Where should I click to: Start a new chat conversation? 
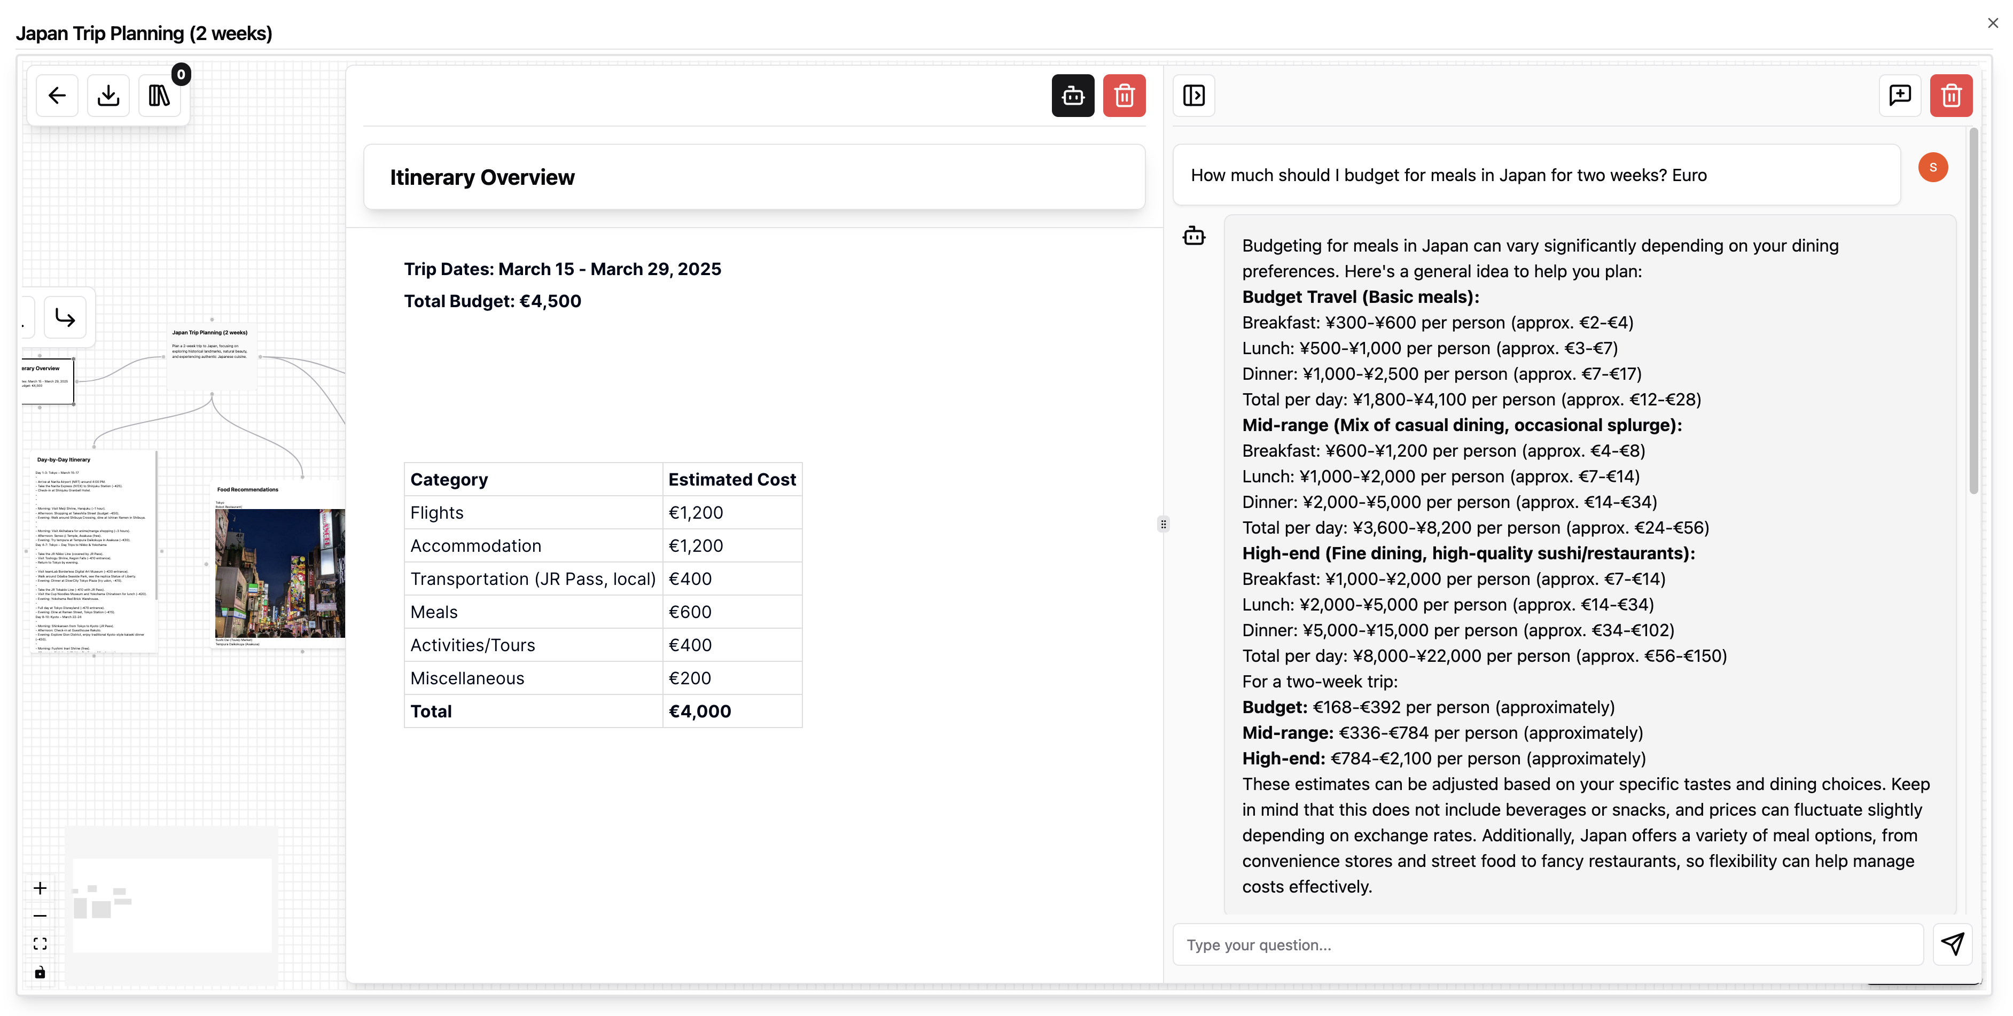(1900, 95)
